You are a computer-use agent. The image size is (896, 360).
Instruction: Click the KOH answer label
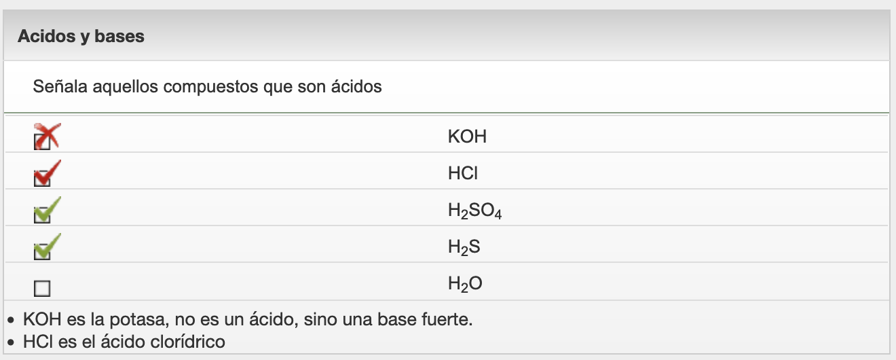[467, 137]
